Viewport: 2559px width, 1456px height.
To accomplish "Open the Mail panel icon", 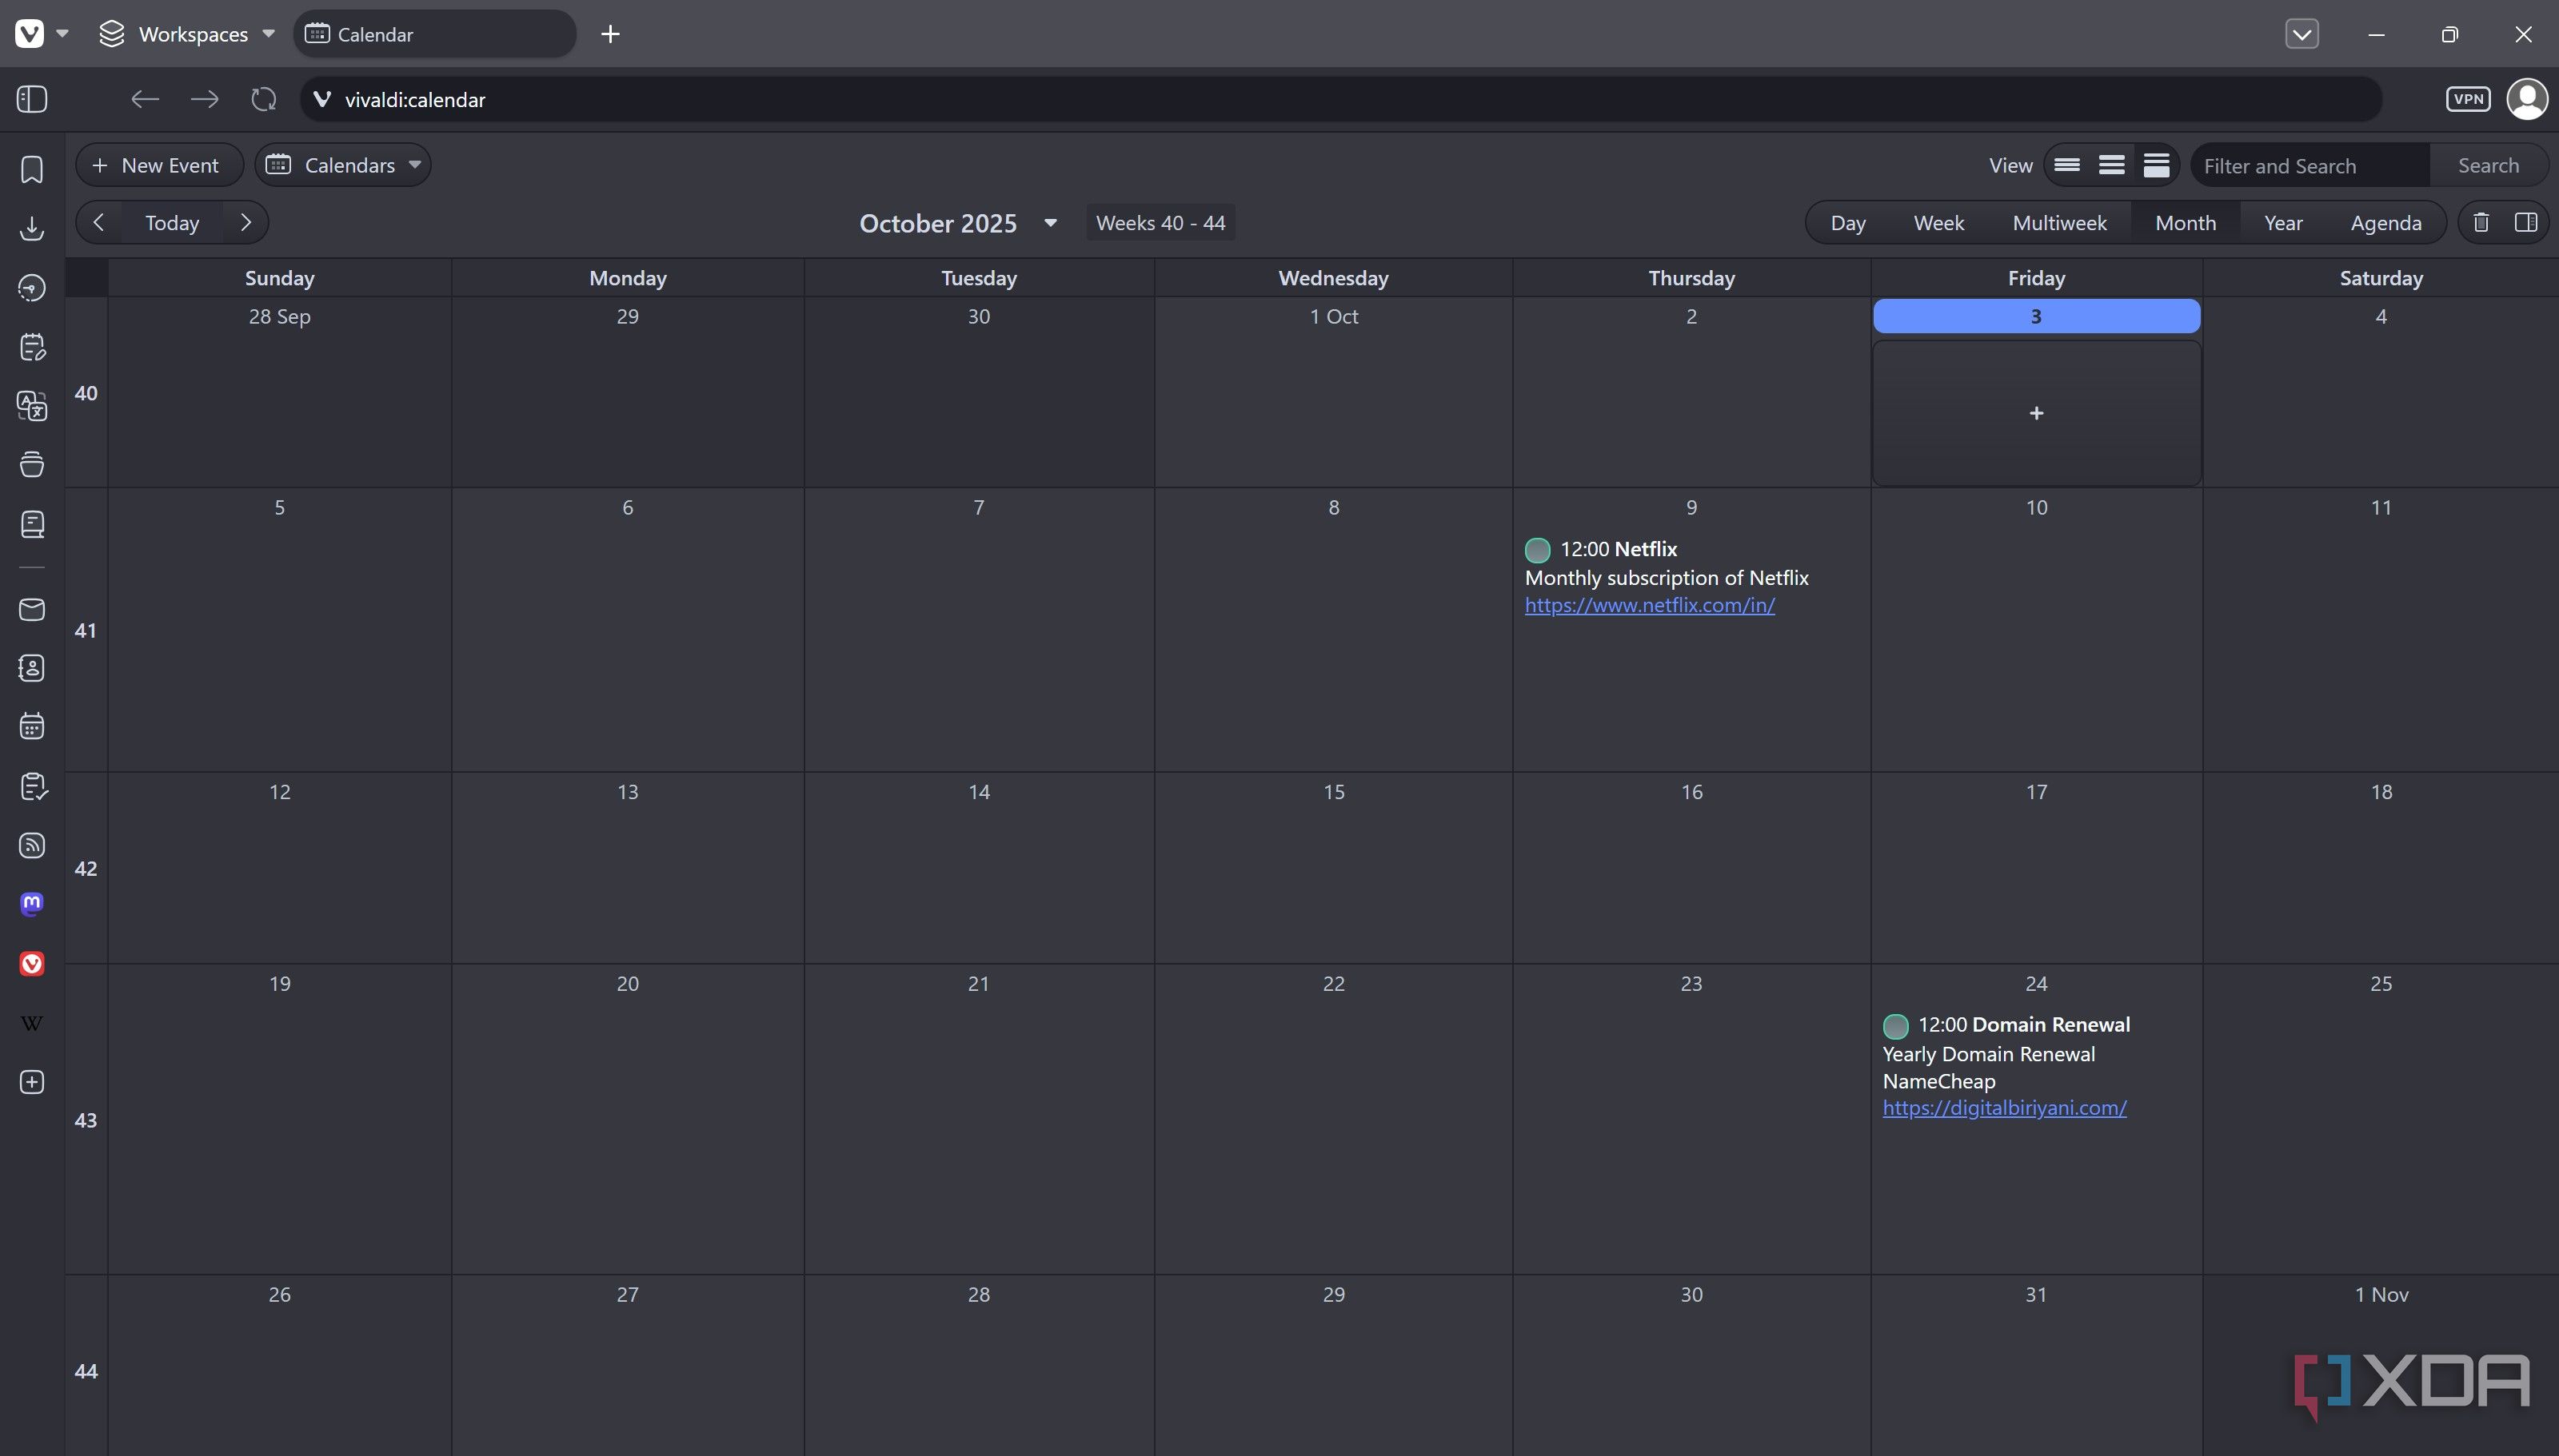I will [x=32, y=609].
